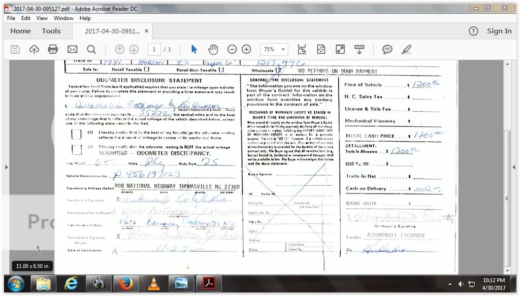Click the Zoom out minus button
Viewport: 520px width, 296px height.
(232, 49)
